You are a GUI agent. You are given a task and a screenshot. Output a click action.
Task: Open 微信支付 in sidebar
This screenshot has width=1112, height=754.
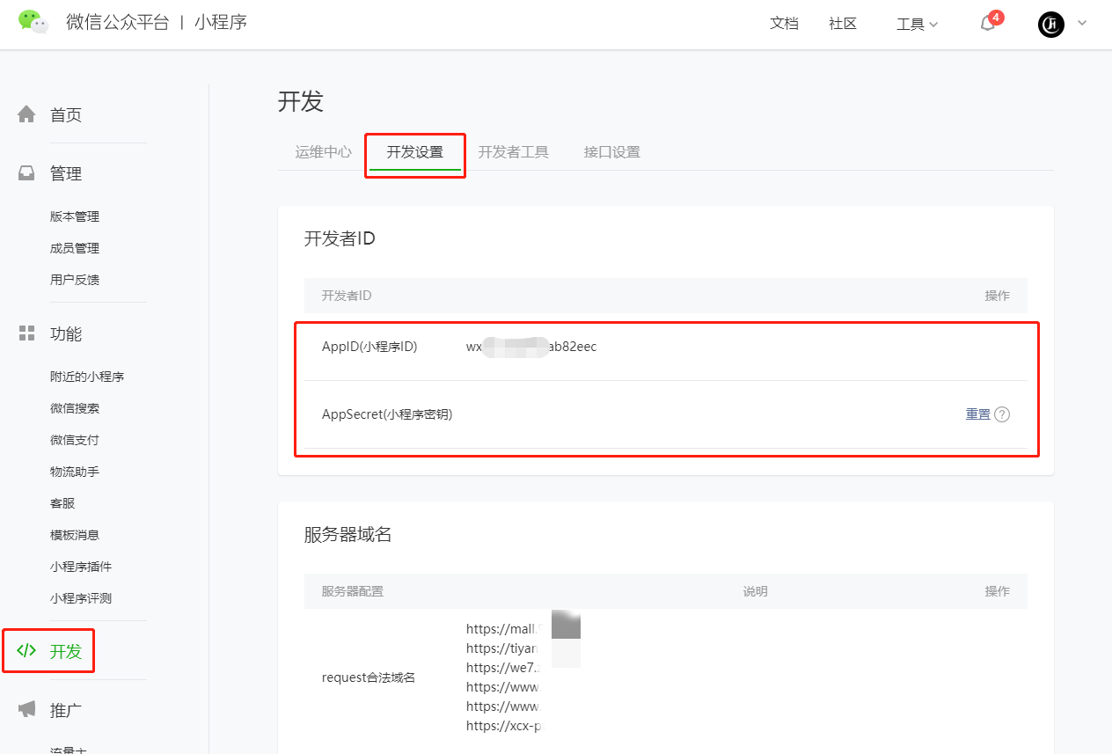coord(75,440)
